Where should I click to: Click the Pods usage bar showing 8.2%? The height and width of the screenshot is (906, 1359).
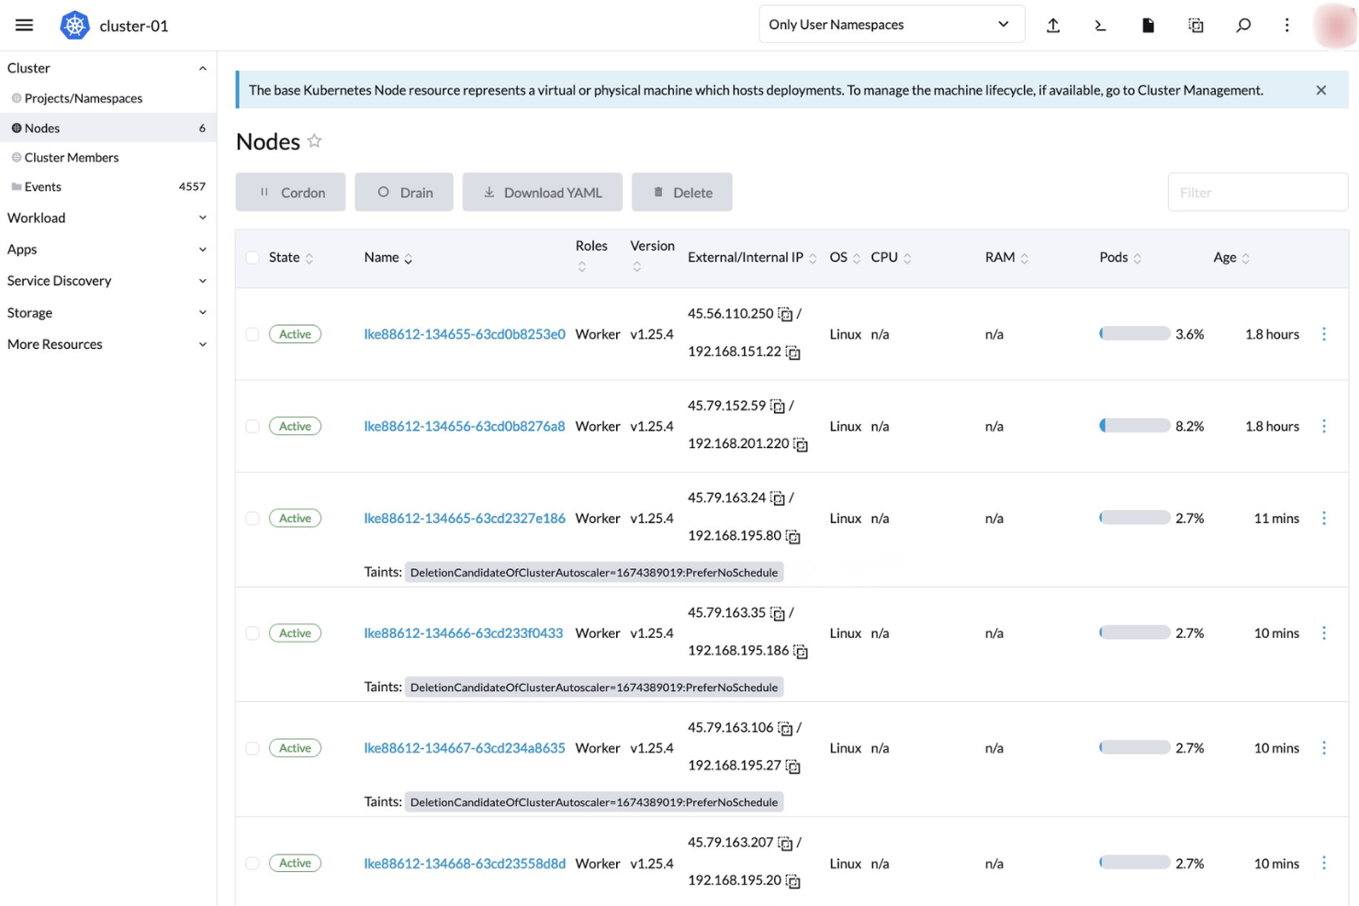(1134, 425)
